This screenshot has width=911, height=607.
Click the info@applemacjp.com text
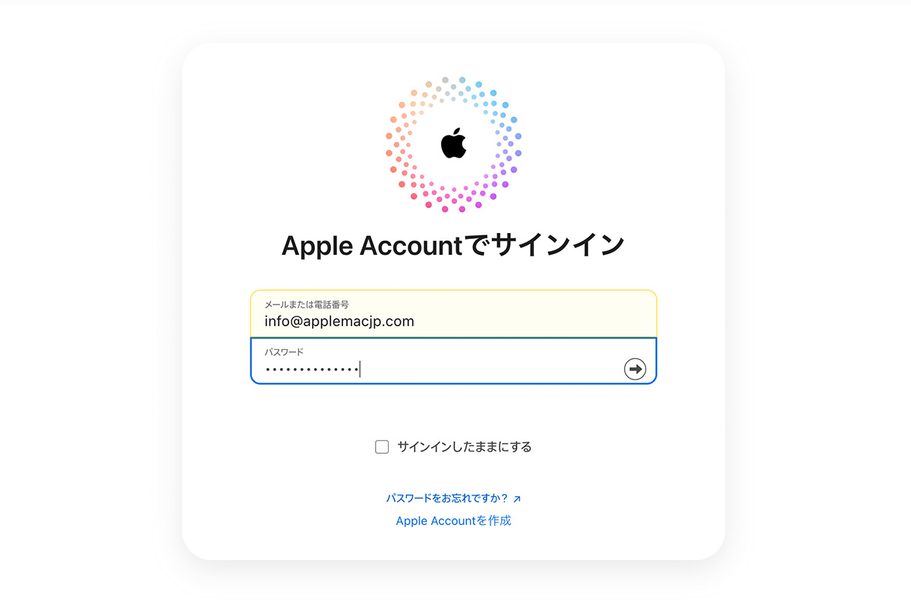339,321
